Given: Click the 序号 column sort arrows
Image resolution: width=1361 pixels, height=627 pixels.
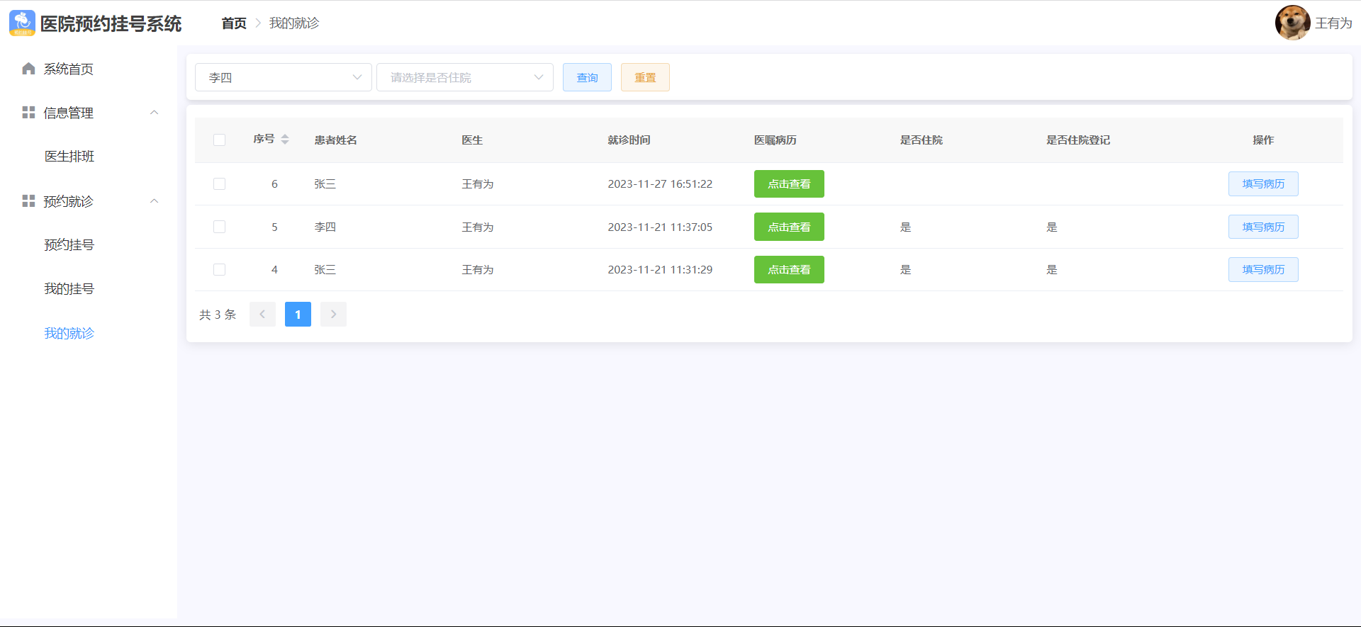Looking at the screenshot, I should coord(285,140).
